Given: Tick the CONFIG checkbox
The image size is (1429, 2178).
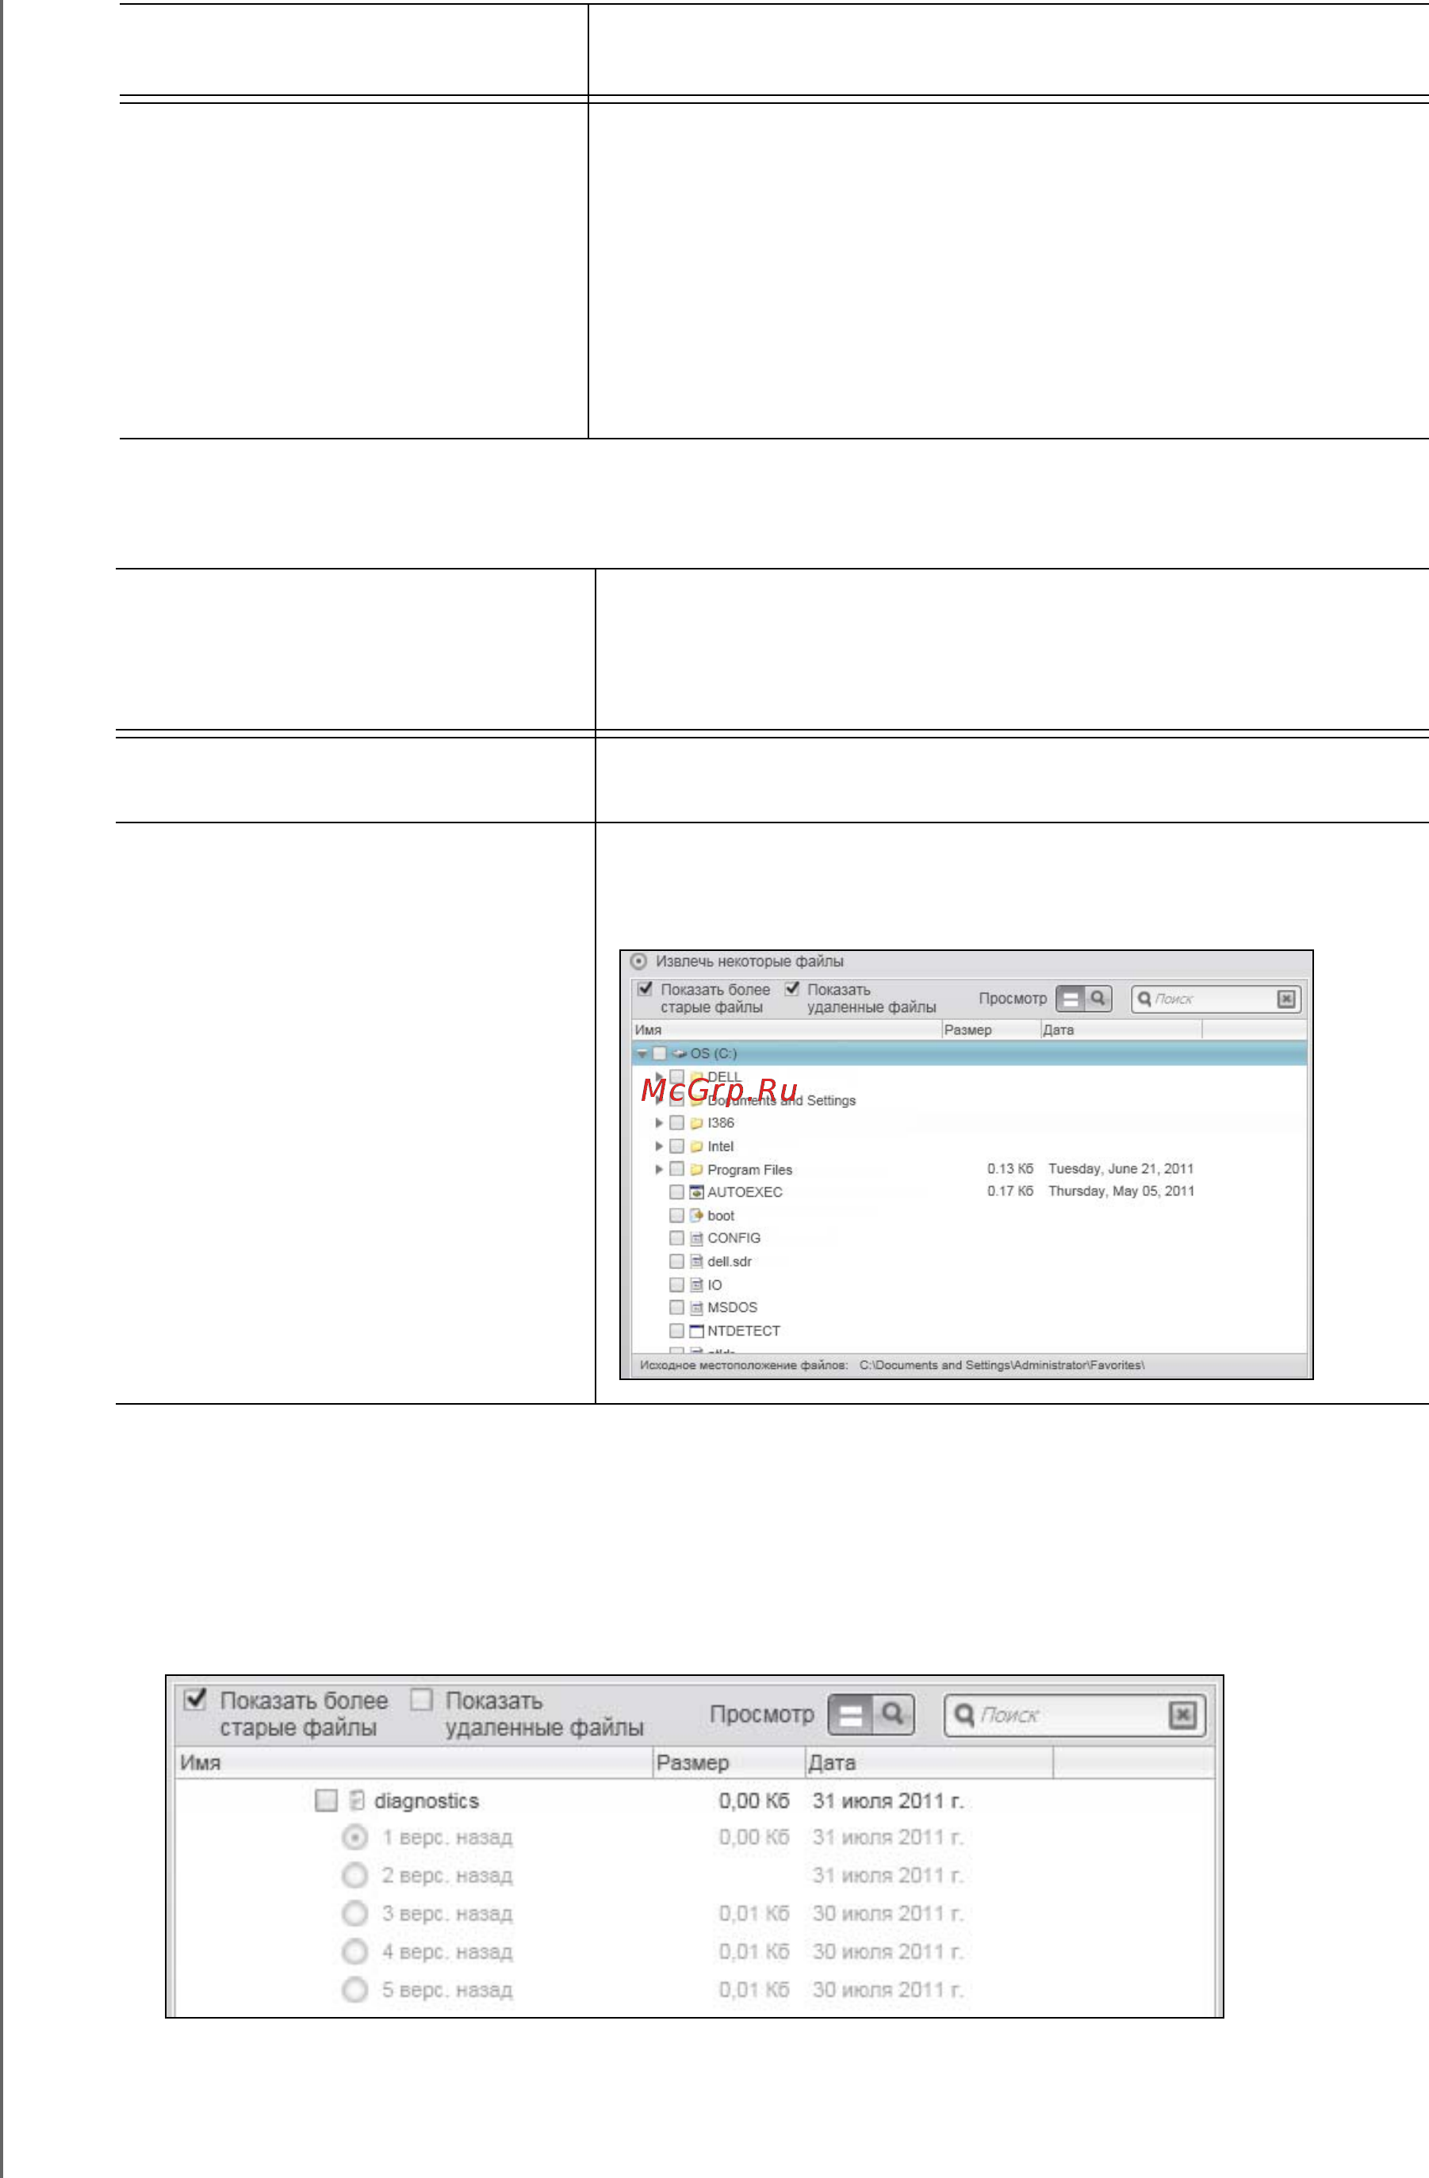Looking at the screenshot, I should 677,1238.
